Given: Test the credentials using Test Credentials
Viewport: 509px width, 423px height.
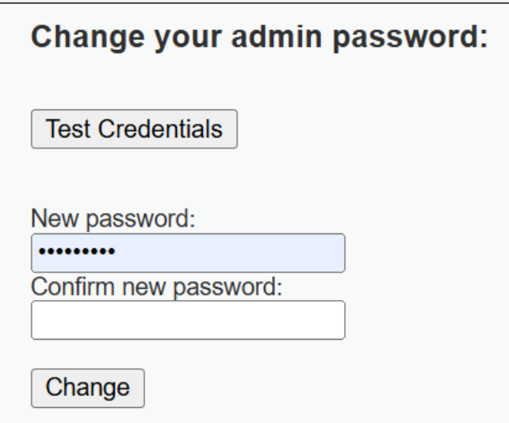Looking at the screenshot, I should pos(134,129).
